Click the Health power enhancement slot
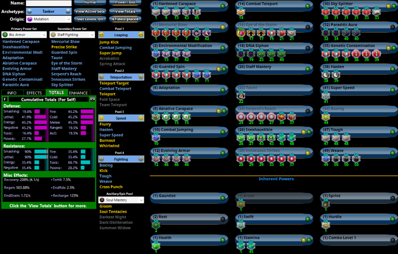 pyautogui.click(x=156, y=246)
